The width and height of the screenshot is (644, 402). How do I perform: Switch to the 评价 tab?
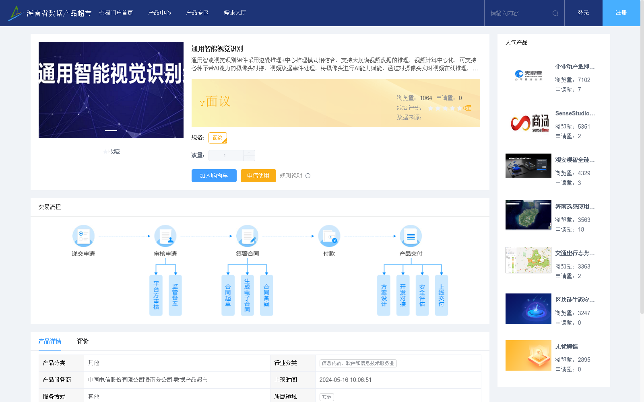tap(83, 341)
